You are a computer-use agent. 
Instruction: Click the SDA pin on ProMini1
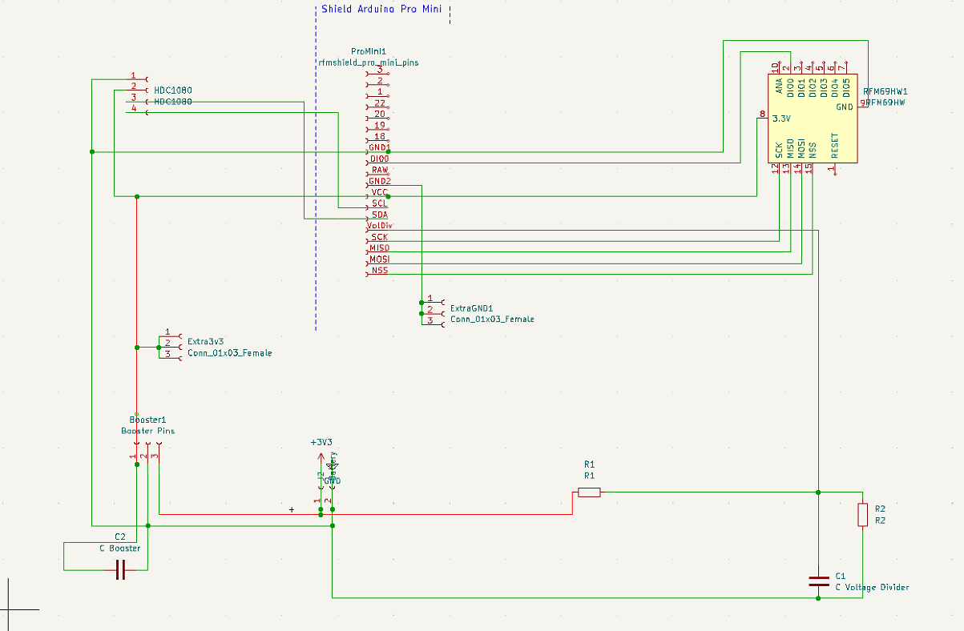coord(380,215)
